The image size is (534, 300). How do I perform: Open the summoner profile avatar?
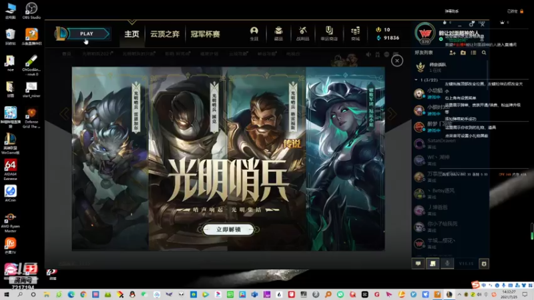425,33
